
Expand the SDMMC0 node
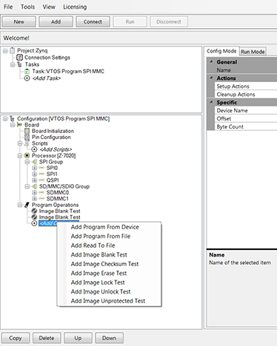(35, 192)
